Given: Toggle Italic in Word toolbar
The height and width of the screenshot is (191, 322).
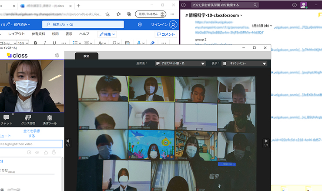Looking at the screenshot, I should (x=45, y=43).
